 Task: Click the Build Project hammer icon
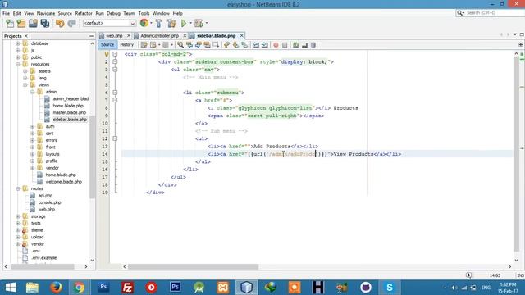tap(159, 23)
